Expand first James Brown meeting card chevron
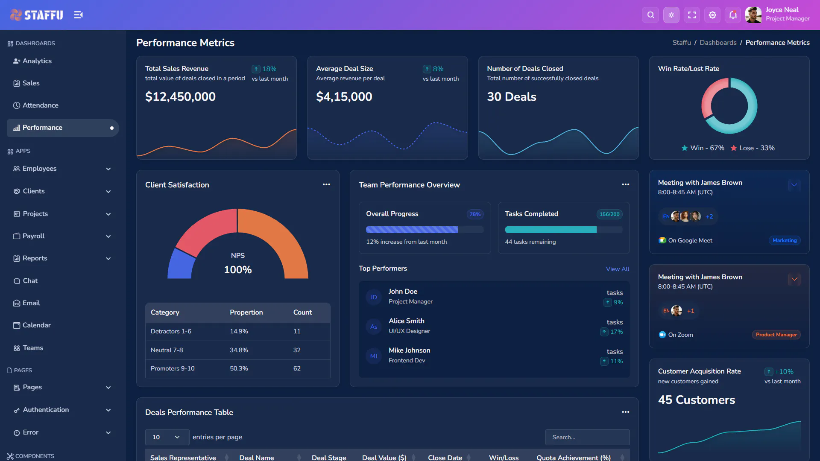Screen dimensions: 820x461 click(x=794, y=185)
